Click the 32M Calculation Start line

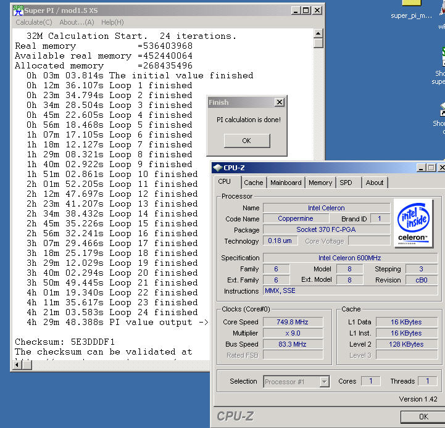click(131, 36)
